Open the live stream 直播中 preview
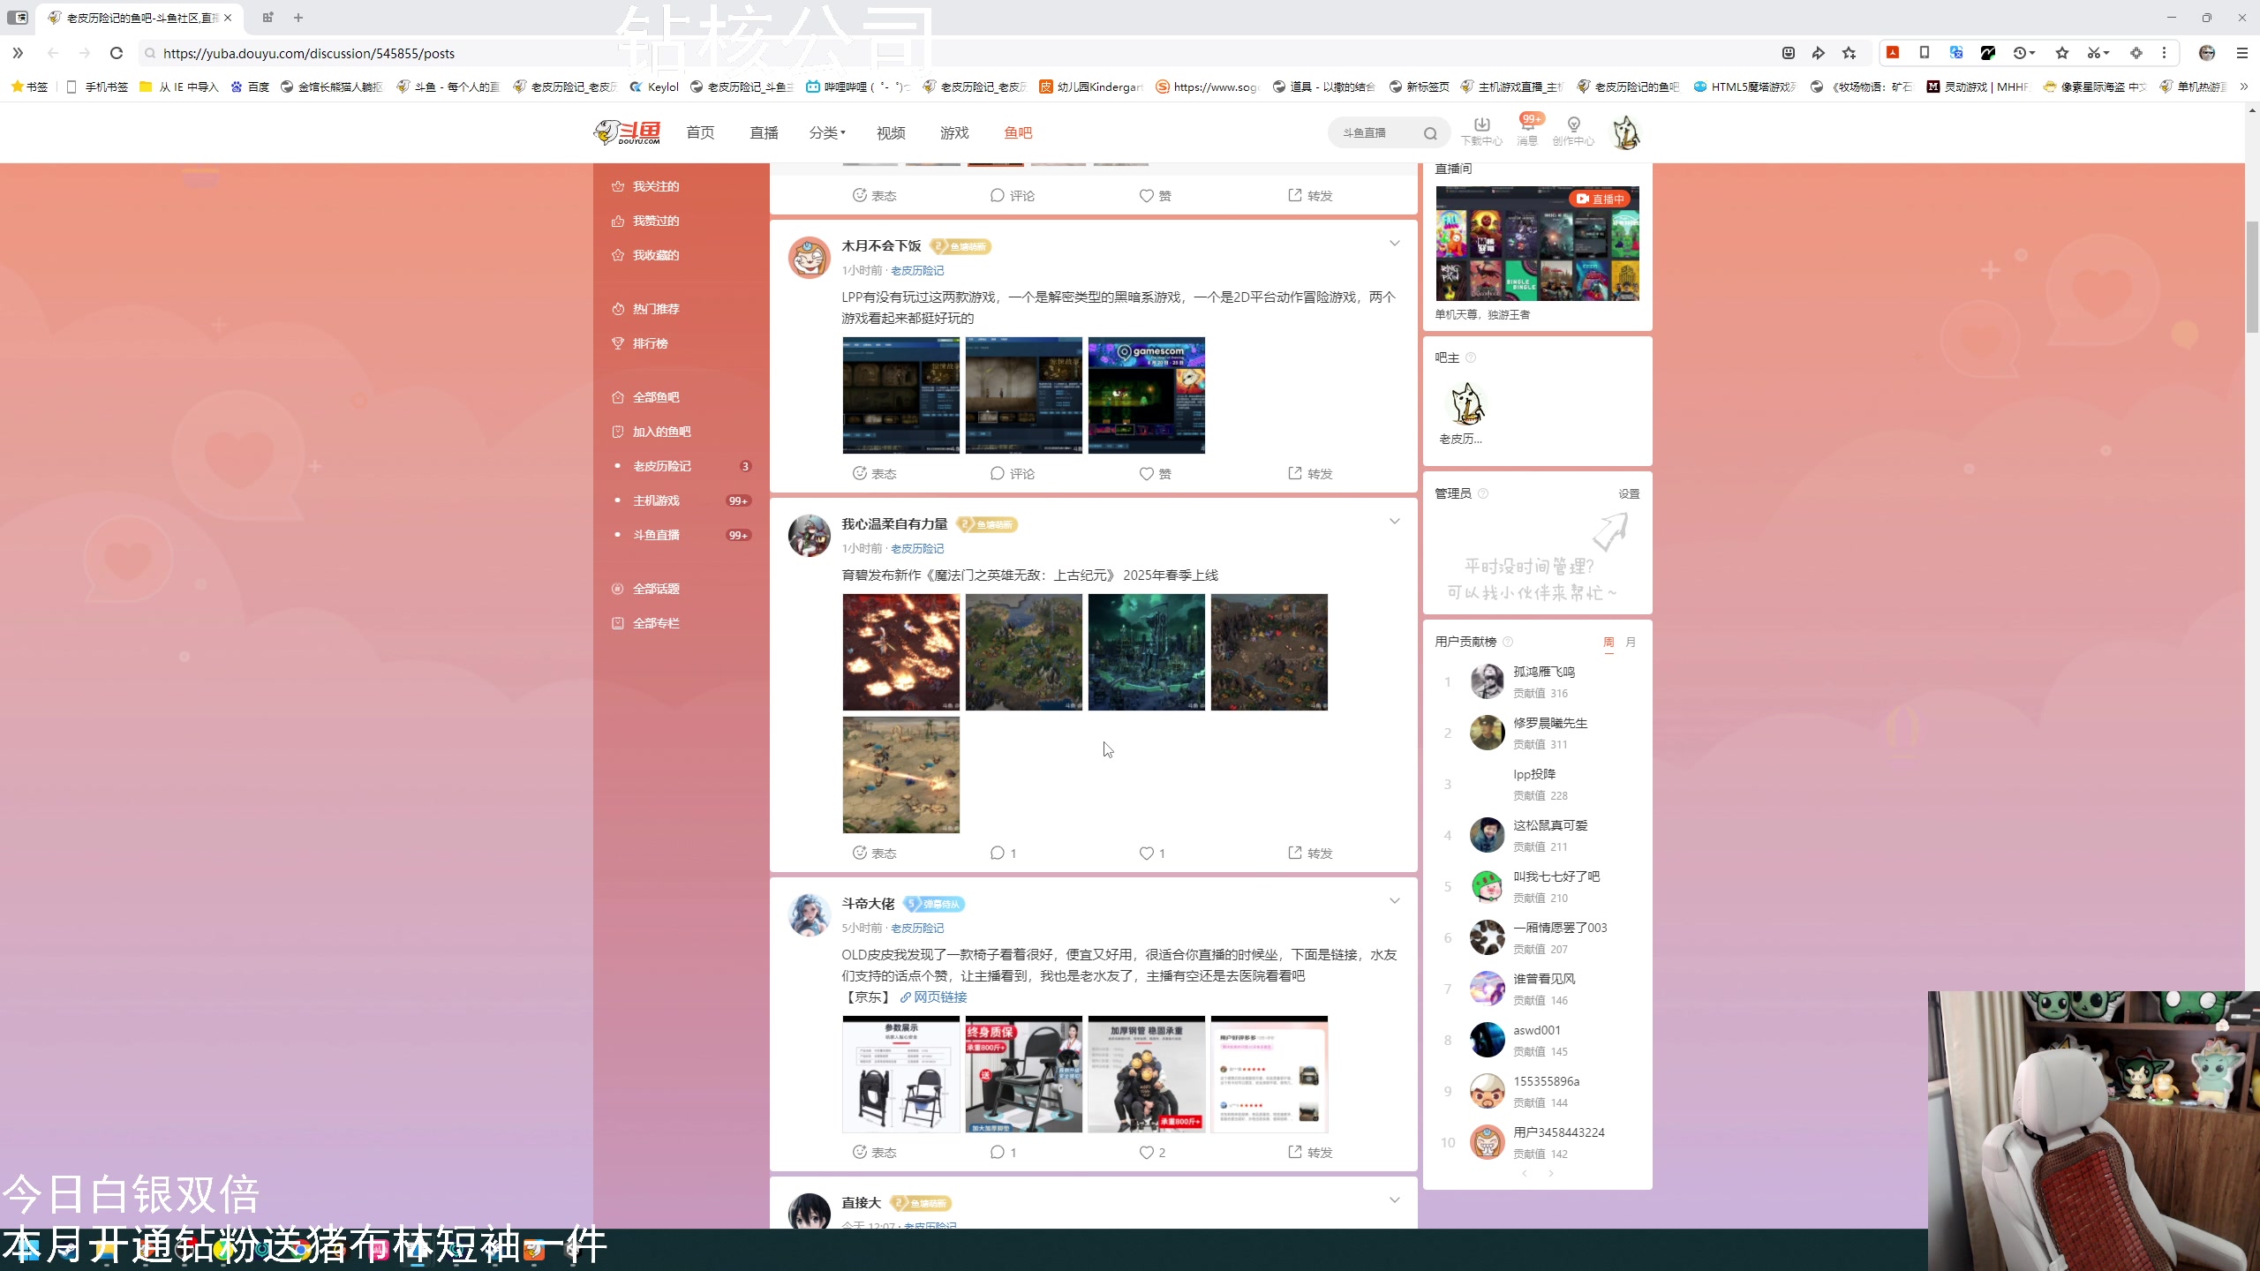 (x=1537, y=244)
